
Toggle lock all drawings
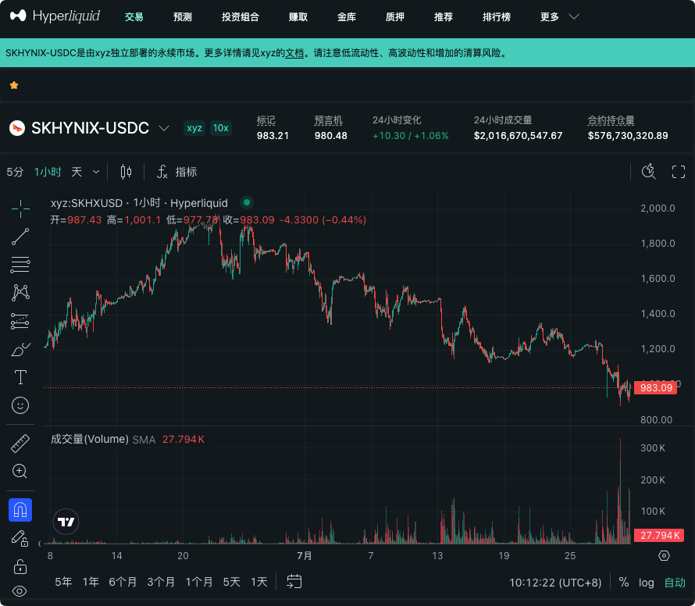tap(20, 566)
